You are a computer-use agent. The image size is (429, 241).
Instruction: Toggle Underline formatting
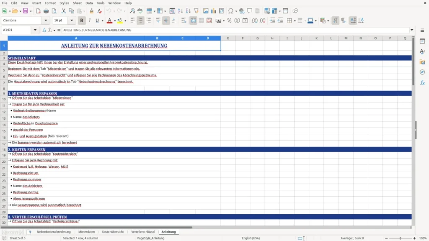(x=97, y=21)
